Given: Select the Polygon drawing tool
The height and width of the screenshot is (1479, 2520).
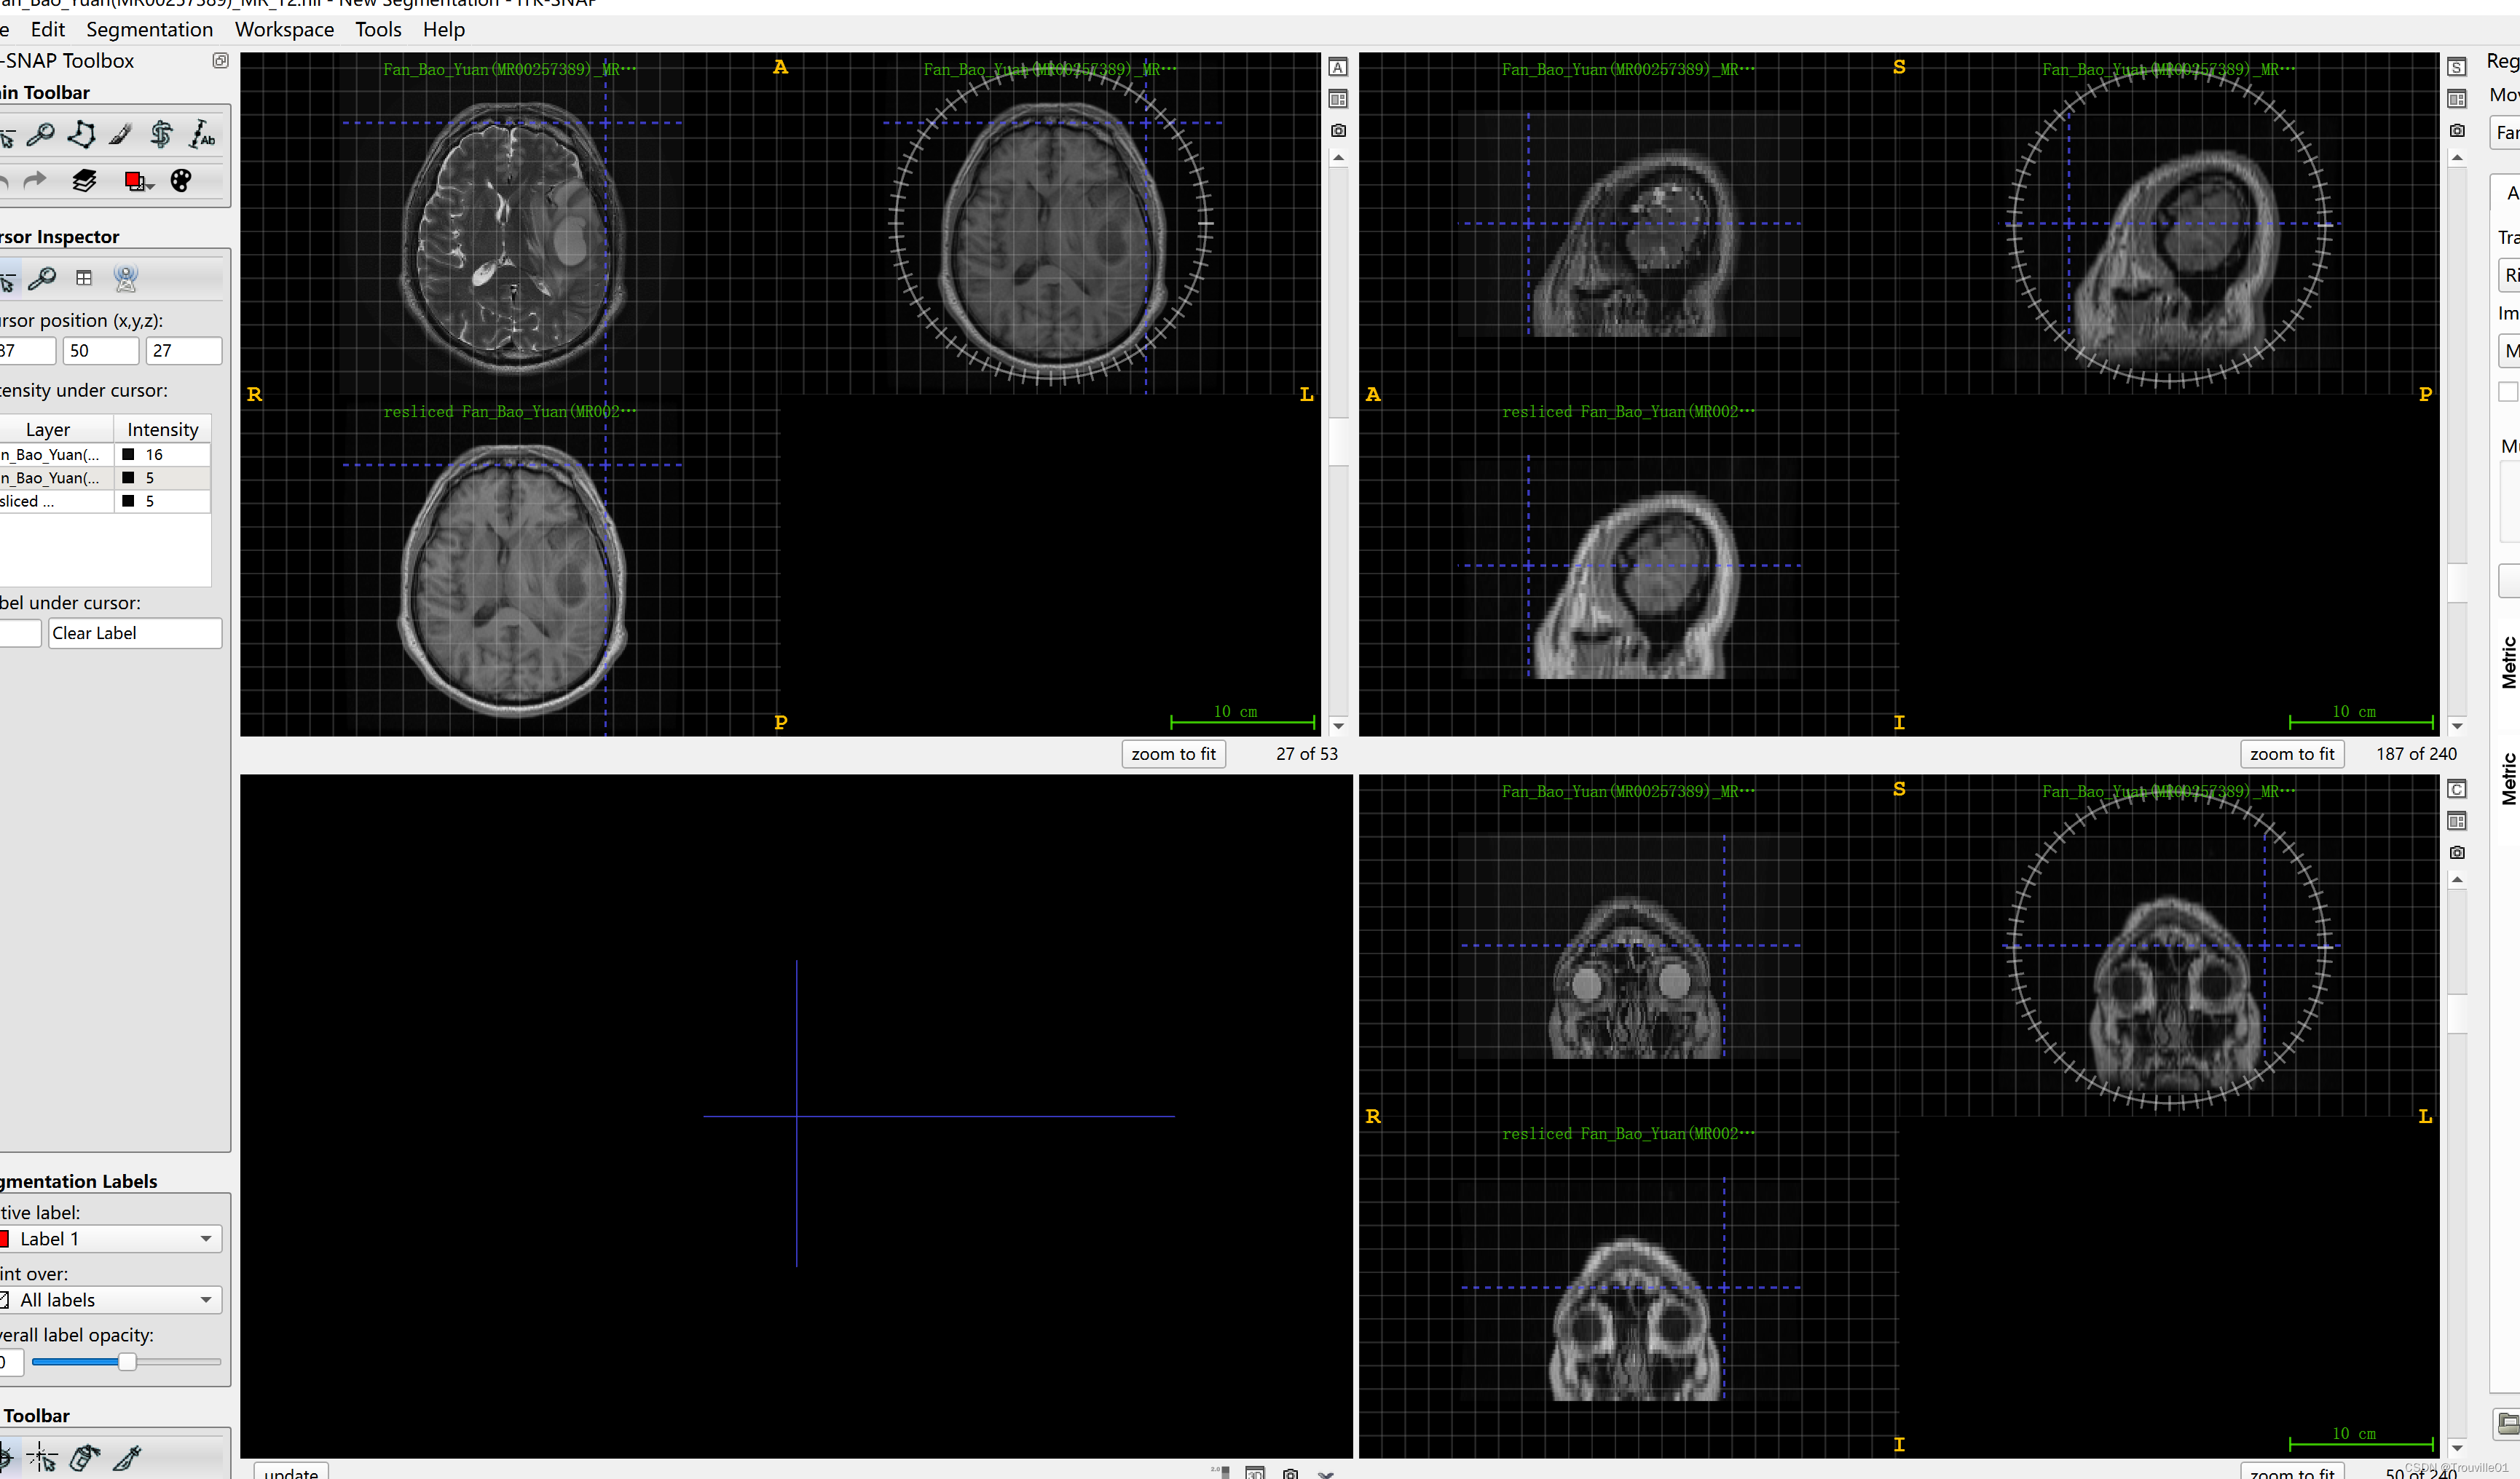Looking at the screenshot, I should click(82, 134).
